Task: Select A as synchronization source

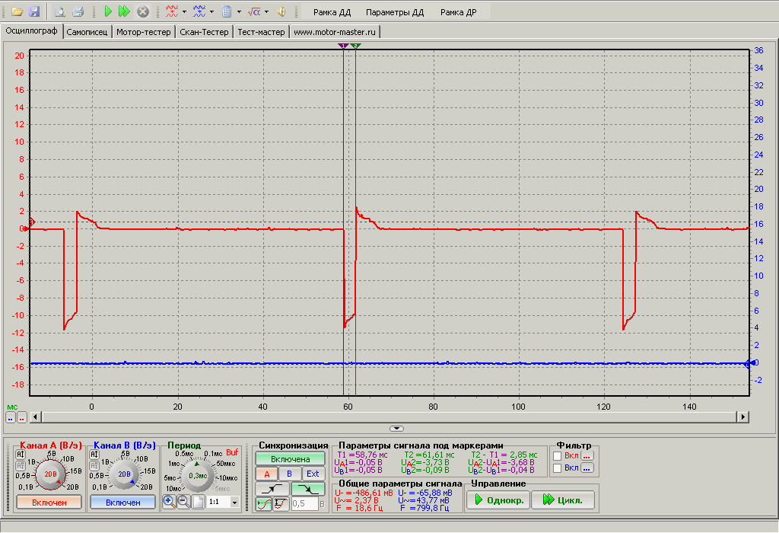Action: 267,474
